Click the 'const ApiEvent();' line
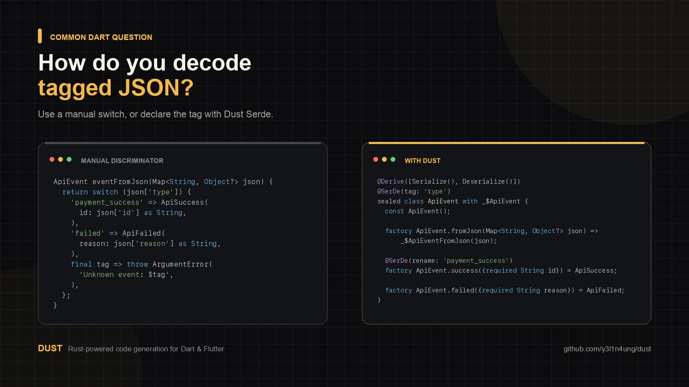 (x=418, y=211)
